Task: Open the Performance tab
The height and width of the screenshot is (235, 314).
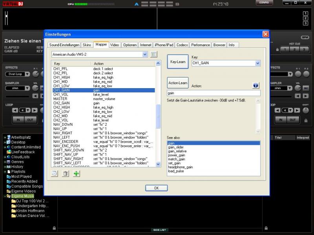Action: (x=201, y=45)
